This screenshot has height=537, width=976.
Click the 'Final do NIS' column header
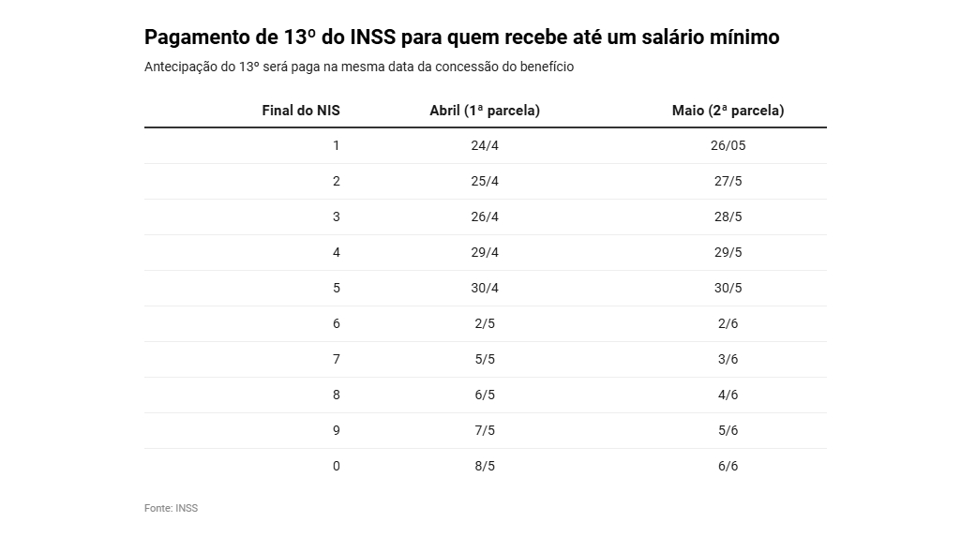300,111
